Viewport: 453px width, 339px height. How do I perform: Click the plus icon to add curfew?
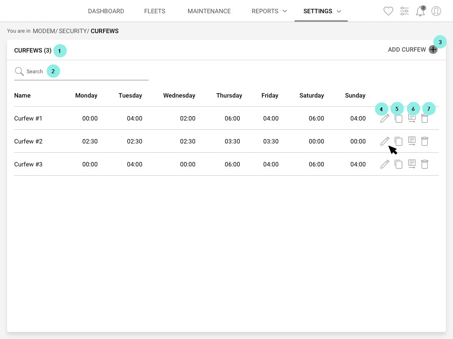(433, 49)
